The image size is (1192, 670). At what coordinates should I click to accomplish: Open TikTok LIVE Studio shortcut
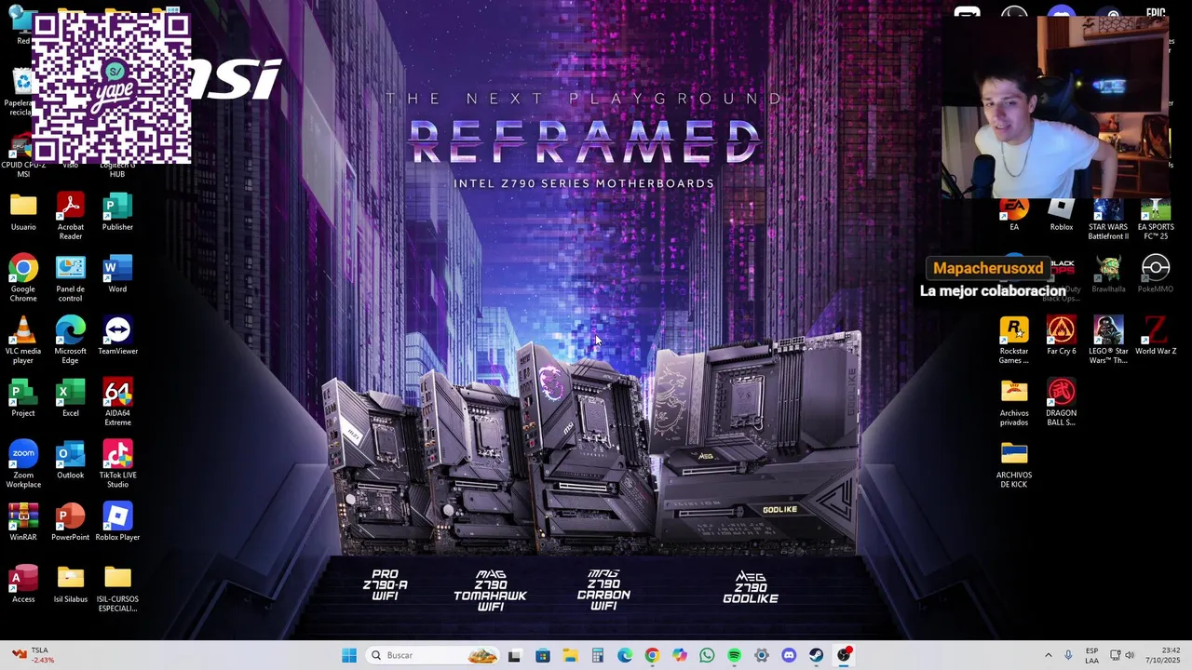pyautogui.click(x=117, y=465)
